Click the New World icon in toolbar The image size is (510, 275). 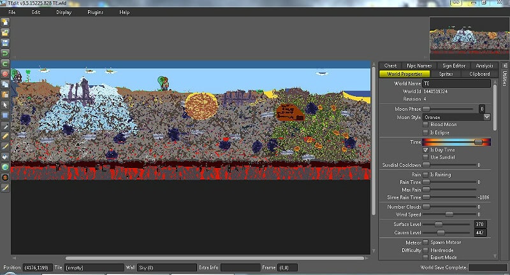5,22
